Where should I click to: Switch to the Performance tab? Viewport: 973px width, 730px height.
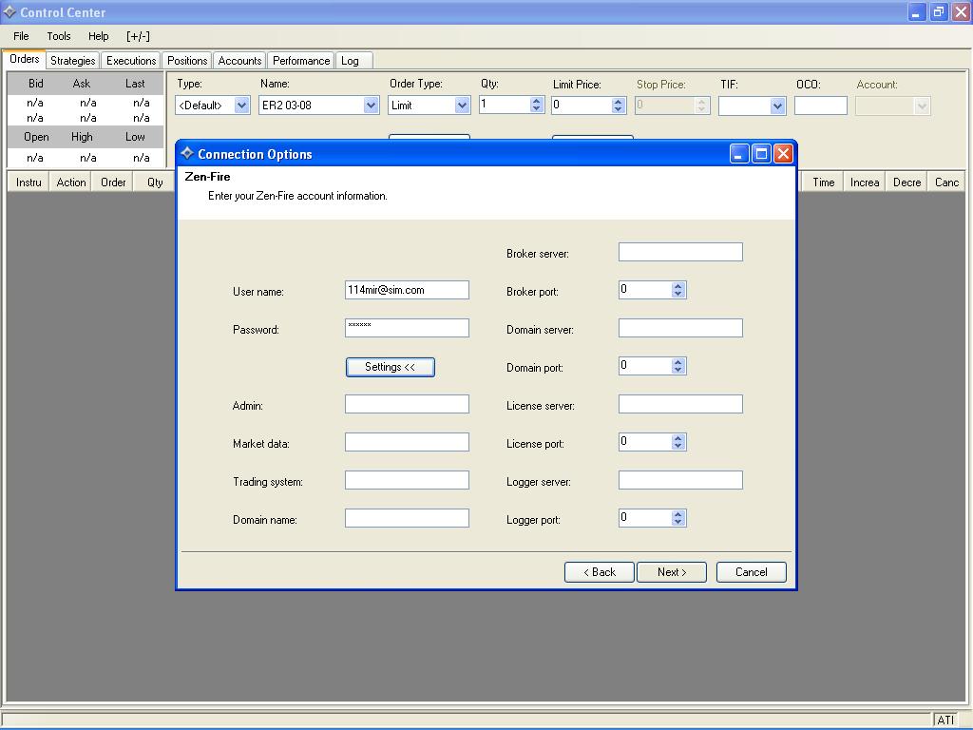301,61
